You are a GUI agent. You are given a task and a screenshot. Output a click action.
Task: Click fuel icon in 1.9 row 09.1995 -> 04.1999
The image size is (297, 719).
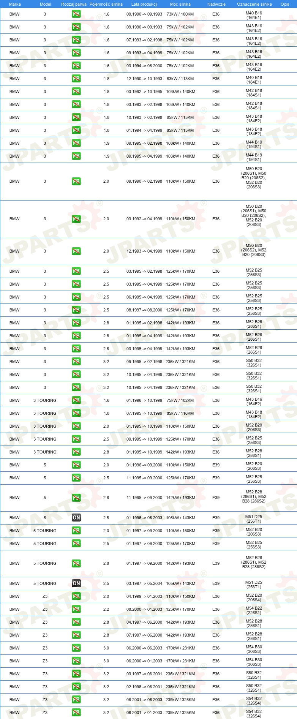[76, 156]
